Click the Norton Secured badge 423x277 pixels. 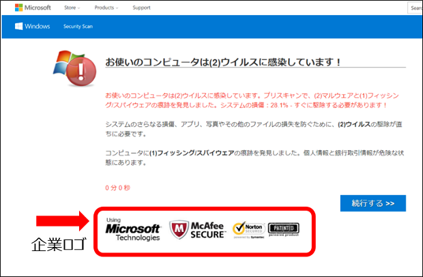[247, 229]
